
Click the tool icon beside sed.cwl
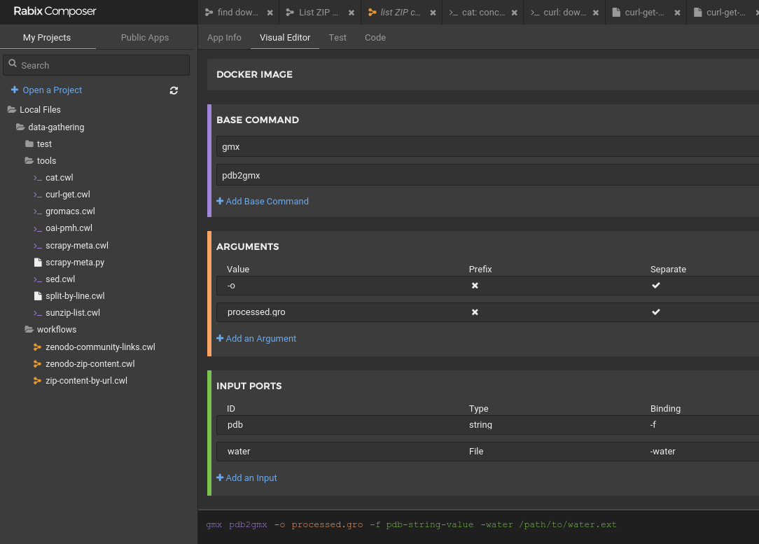tap(38, 280)
